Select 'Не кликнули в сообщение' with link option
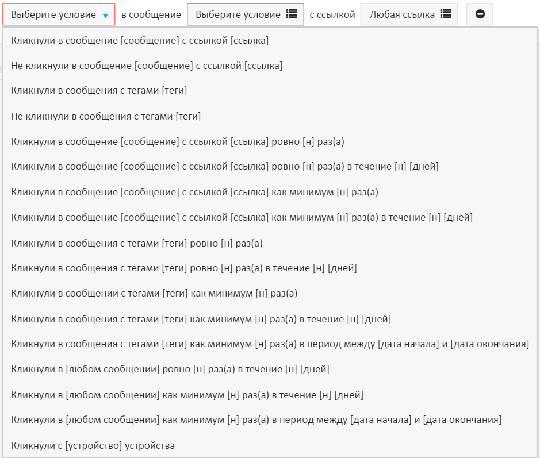The height and width of the screenshot is (458, 540). (x=147, y=66)
